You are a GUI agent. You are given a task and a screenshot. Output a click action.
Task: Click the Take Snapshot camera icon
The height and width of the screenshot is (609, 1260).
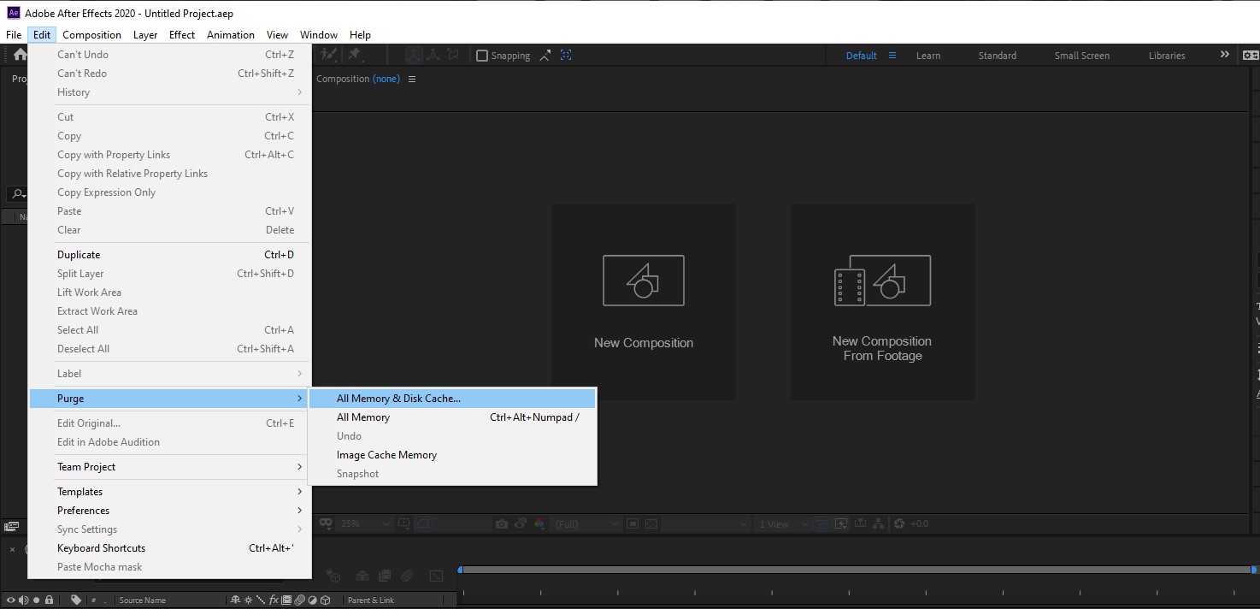pyautogui.click(x=502, y=523)
